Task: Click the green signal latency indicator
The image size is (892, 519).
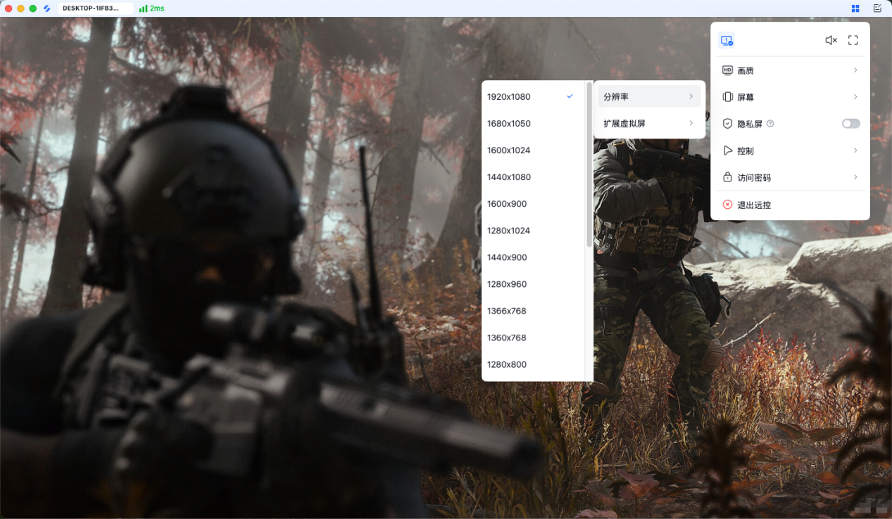Action: point(151,8)
